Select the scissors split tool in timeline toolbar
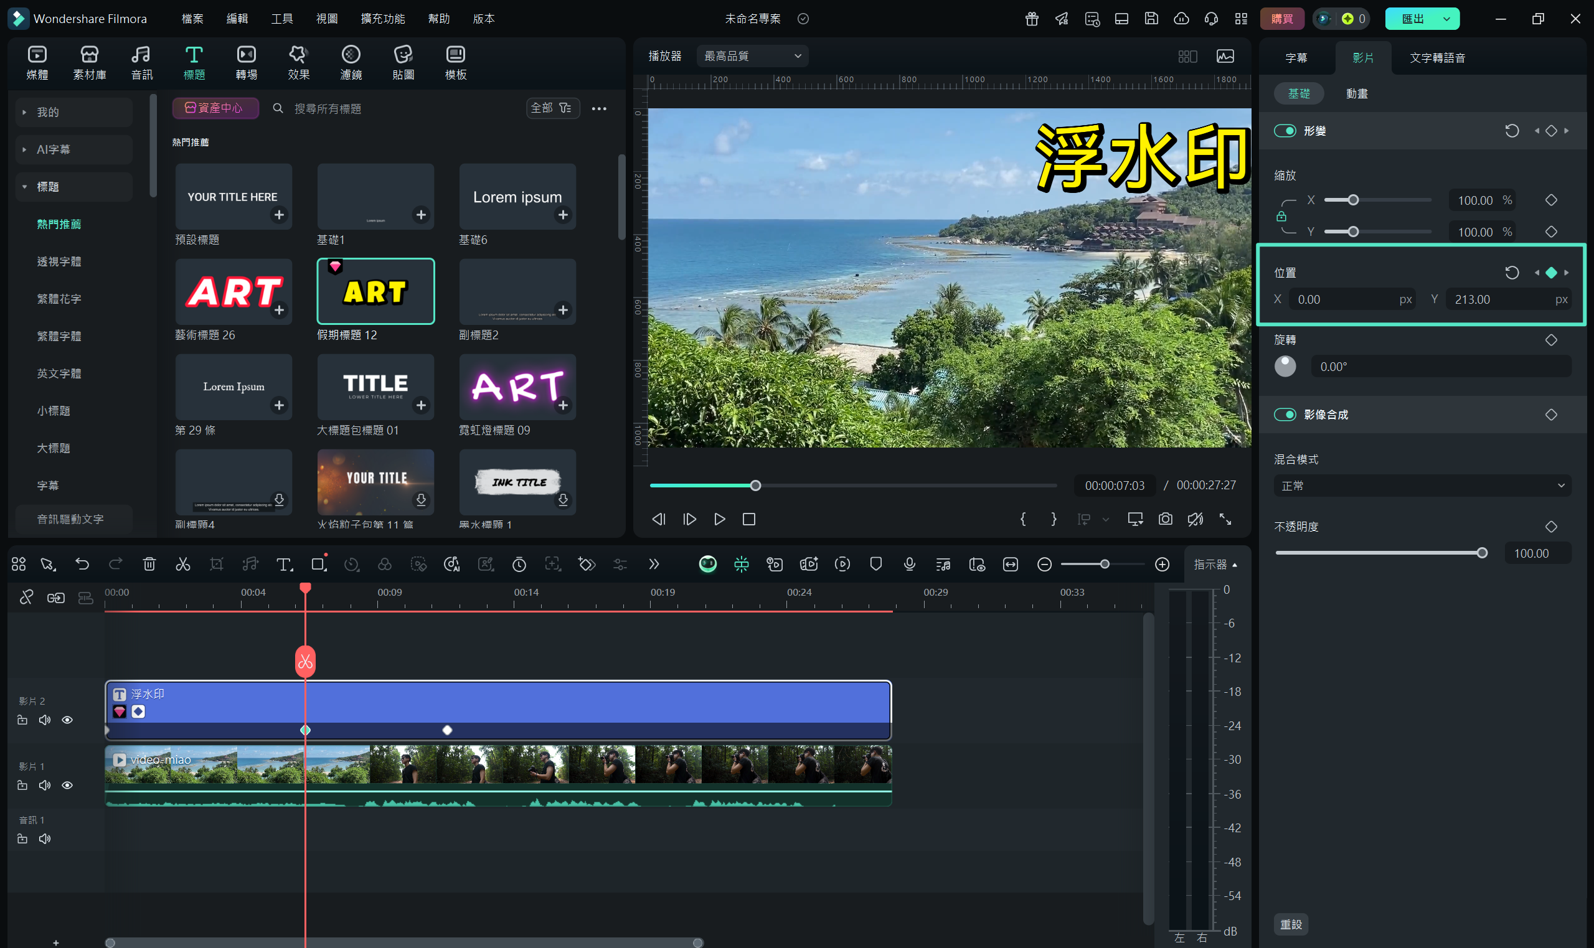 click(182, 564)
